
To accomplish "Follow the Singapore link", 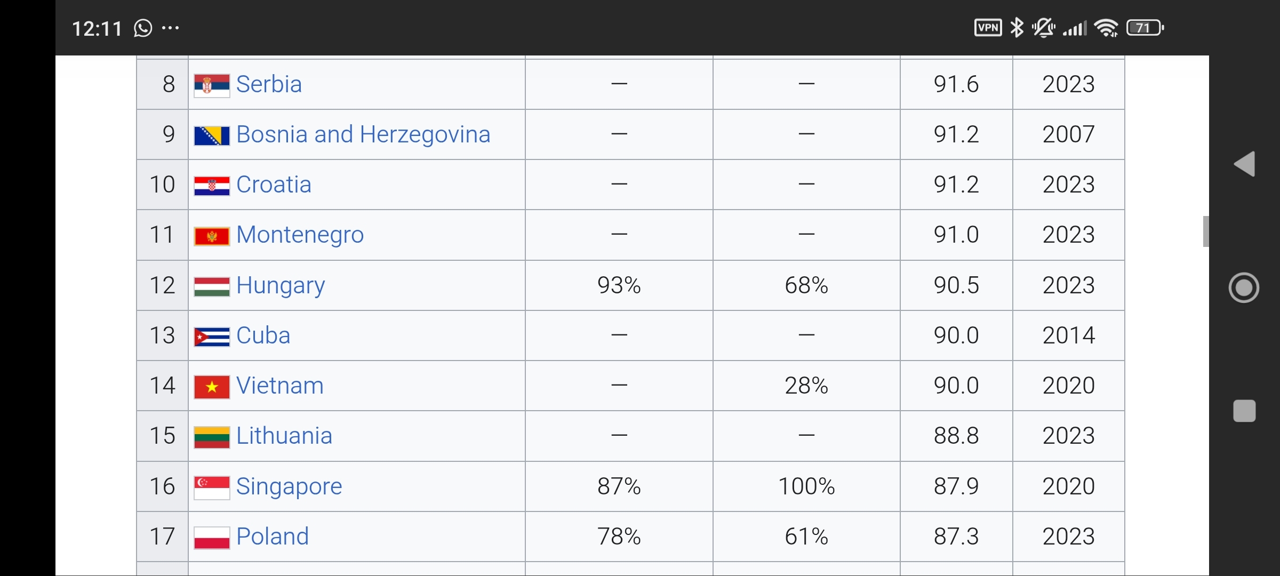I will (289, 486).
